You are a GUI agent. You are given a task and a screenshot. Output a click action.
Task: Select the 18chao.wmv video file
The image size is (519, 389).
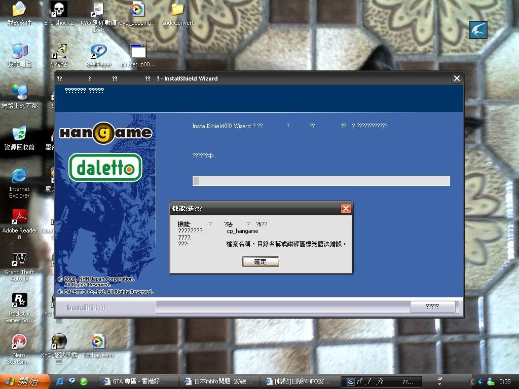[x=98, y=346]
